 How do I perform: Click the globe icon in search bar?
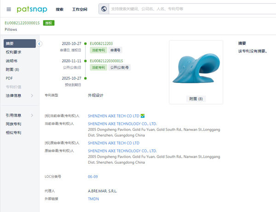[x=104, y=9]
